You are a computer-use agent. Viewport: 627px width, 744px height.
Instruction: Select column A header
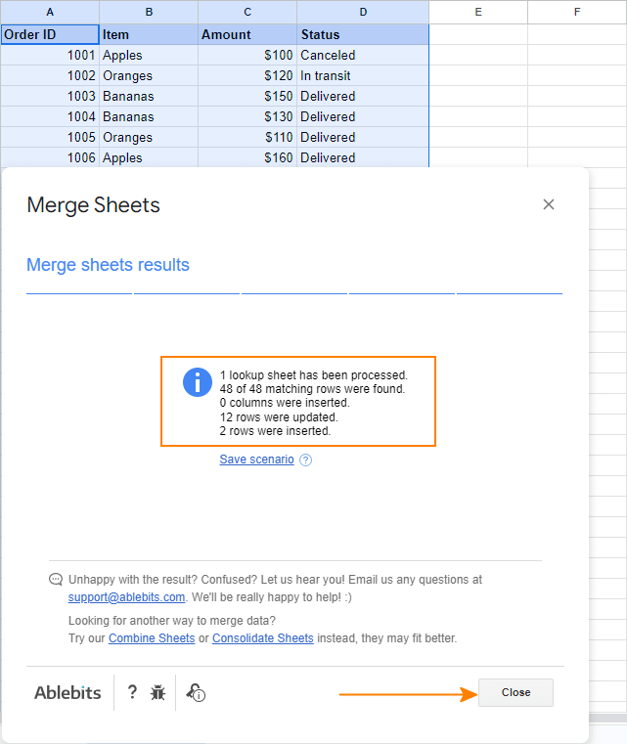point(50,12)
